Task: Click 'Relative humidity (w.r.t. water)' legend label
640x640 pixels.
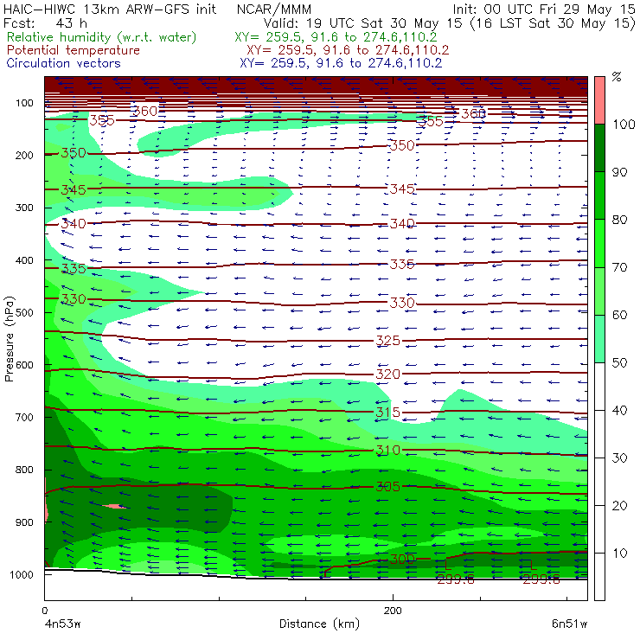Action: tap(102, 37)
